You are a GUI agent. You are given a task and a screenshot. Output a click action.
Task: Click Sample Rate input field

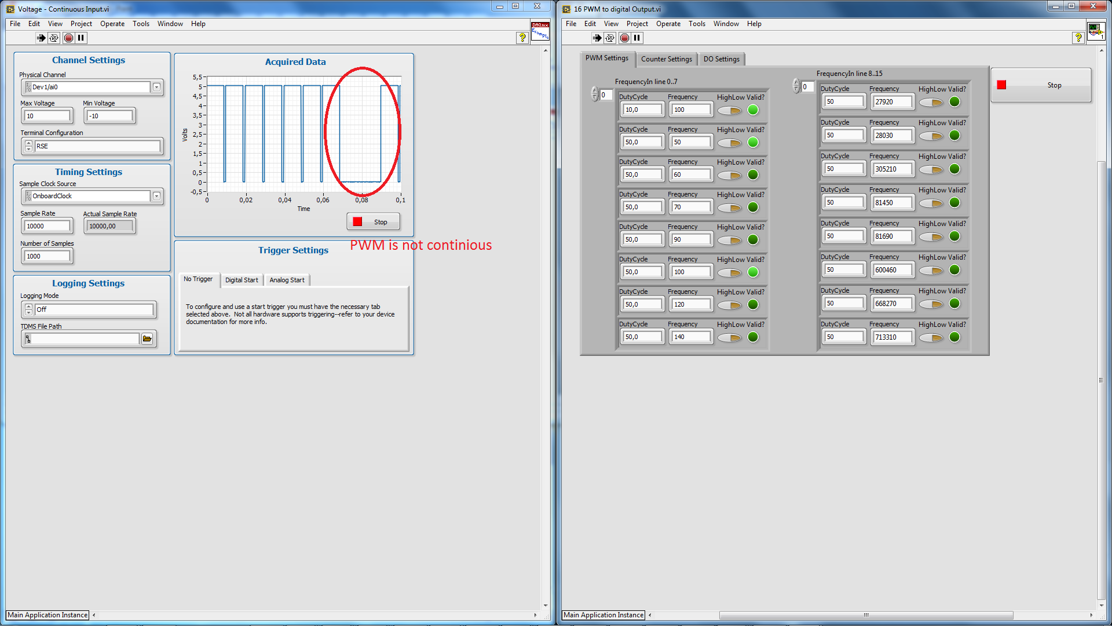point(47,226)
